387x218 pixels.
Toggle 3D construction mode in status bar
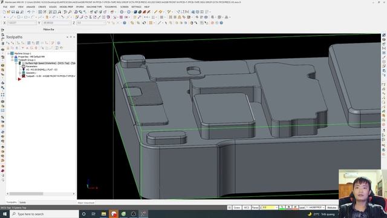230,207
